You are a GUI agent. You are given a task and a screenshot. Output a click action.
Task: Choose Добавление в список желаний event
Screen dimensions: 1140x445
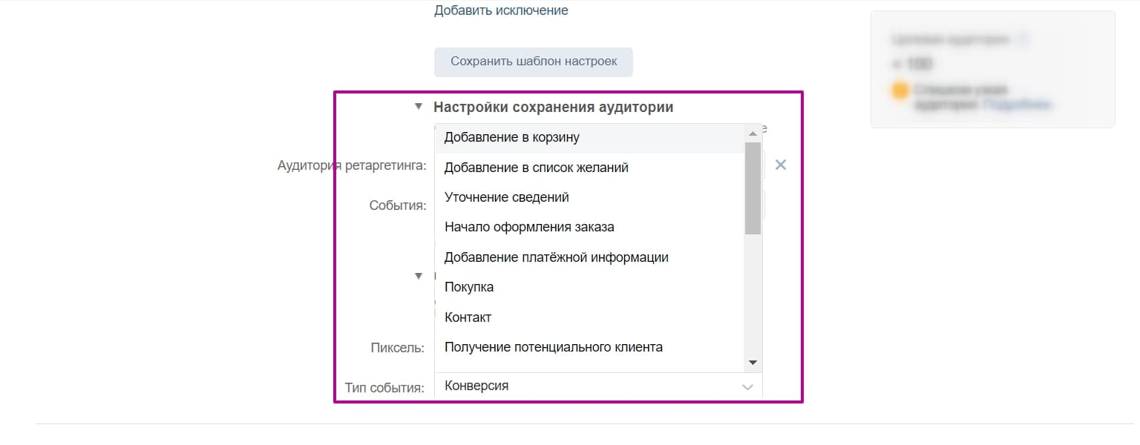[535, 167]
